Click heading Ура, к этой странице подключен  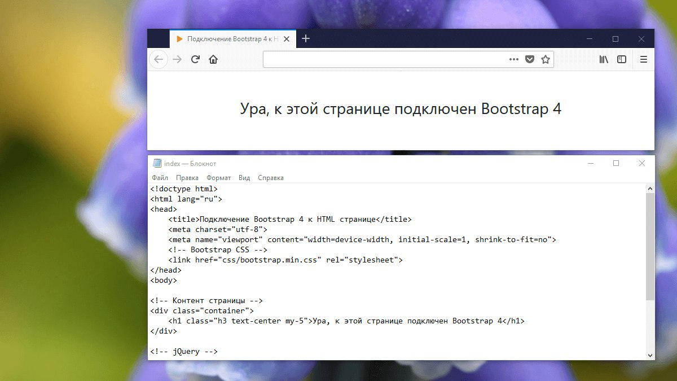tap(401, 109)
